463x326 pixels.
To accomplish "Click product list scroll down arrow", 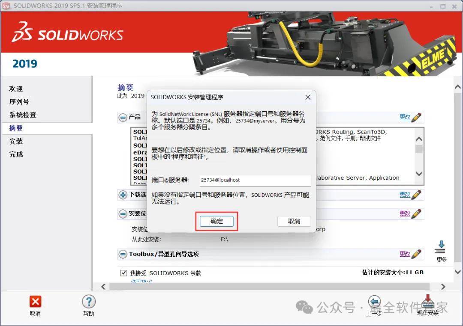I will 419,174.
